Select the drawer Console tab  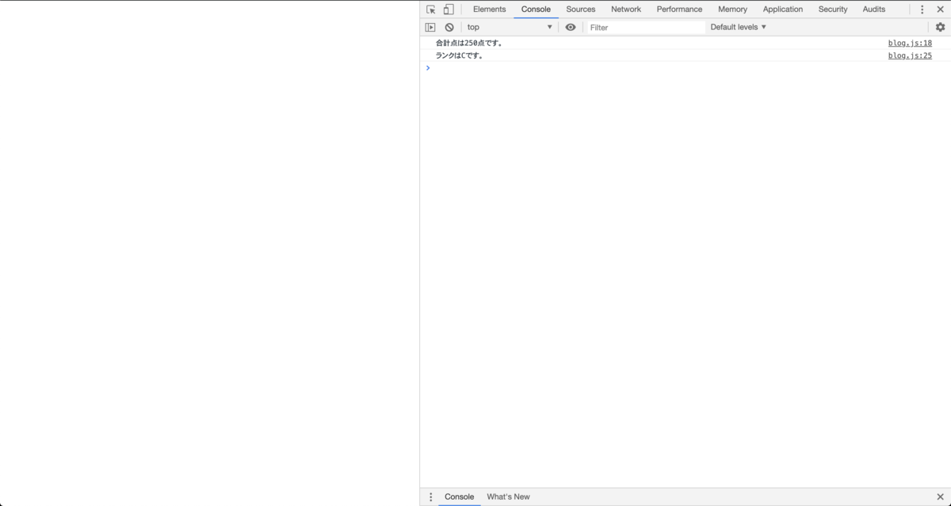[460, 497]
